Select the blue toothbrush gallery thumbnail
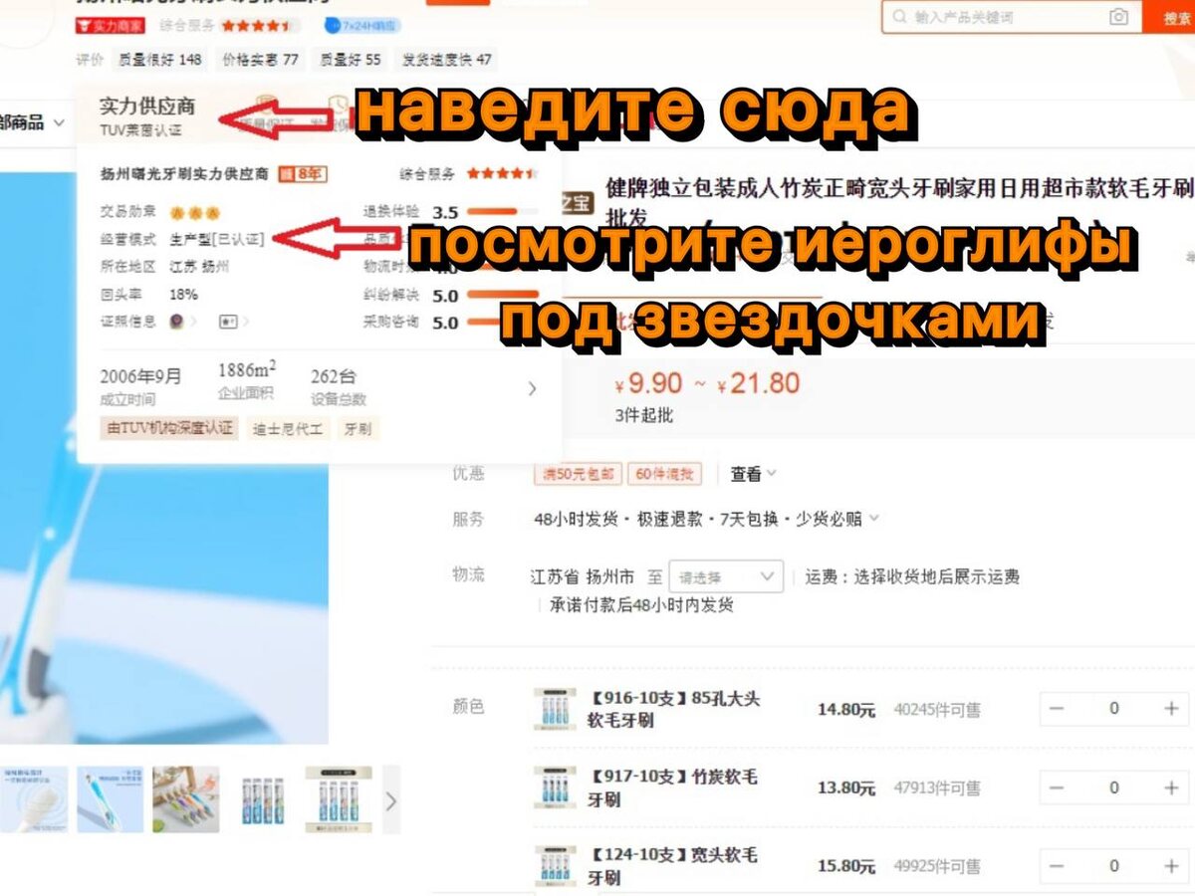The height and width of the screenshot is (896, 1195). pyautogui.click(x=110, y=799)
